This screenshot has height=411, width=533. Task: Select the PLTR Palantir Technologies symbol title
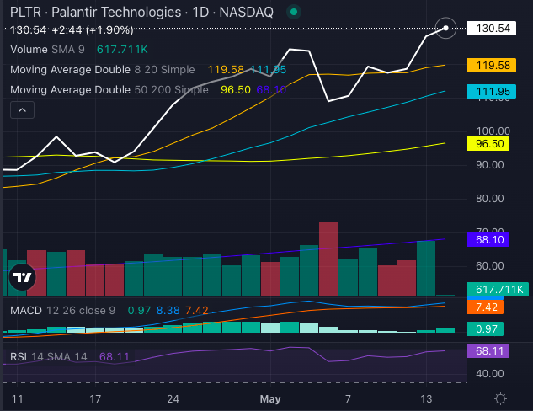(x=141, y=13)
